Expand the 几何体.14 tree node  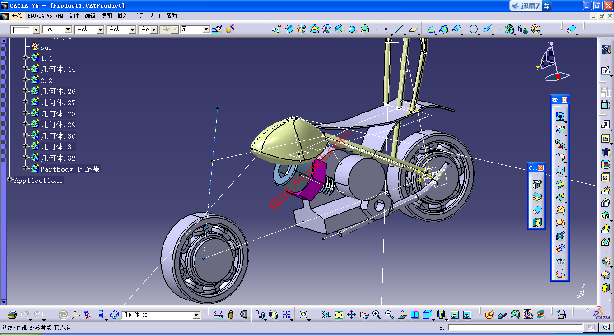click(x=26, y=69)
